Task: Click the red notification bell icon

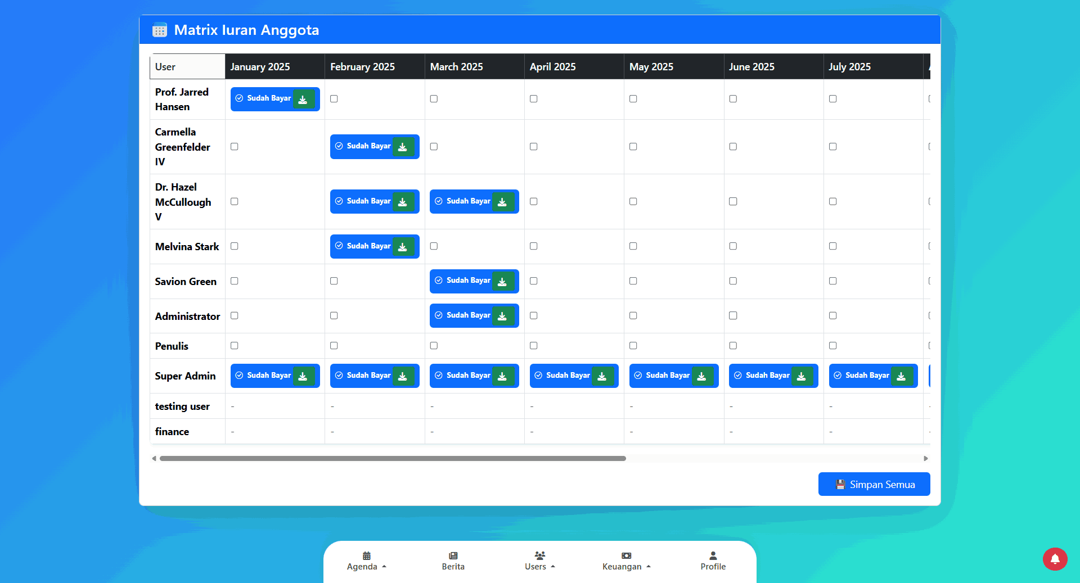Action: tap(1055, 559)
